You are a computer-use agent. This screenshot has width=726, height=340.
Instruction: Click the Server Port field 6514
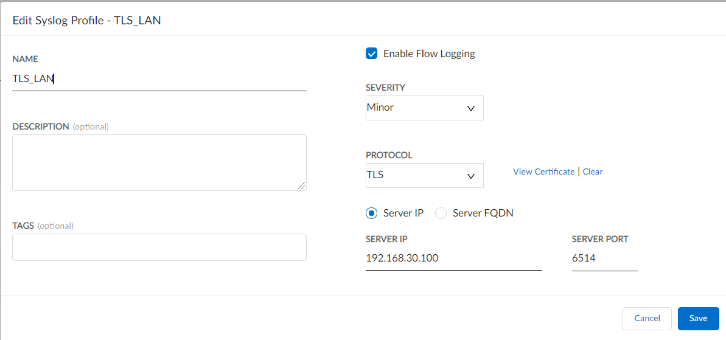pos(604,258)
